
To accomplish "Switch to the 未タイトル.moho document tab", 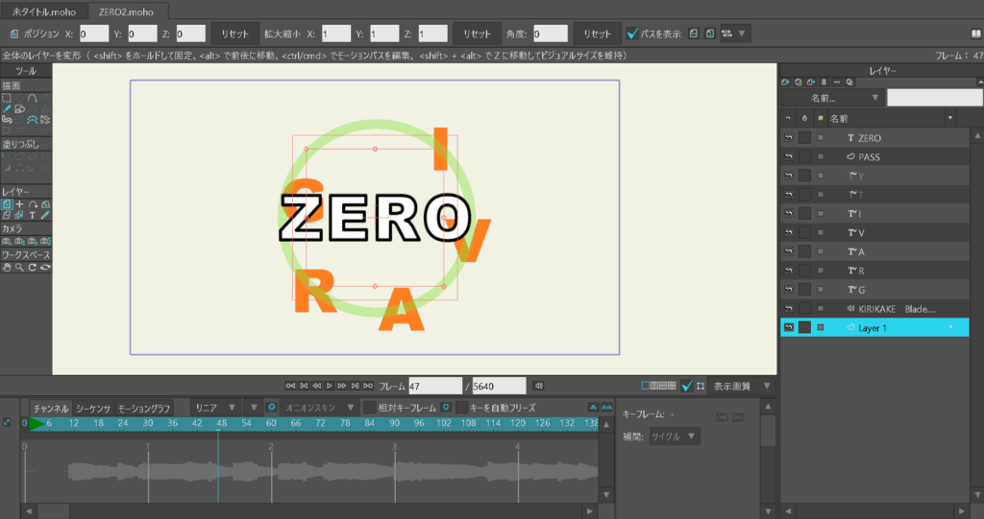I will [x=42, y=11].
